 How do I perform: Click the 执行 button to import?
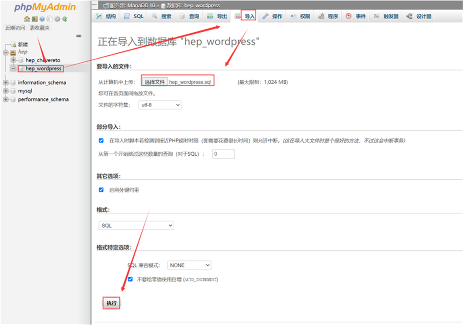click(x=111, y=303)
